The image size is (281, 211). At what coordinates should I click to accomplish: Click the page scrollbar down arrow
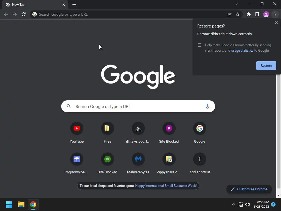click(x=279, y=195)
